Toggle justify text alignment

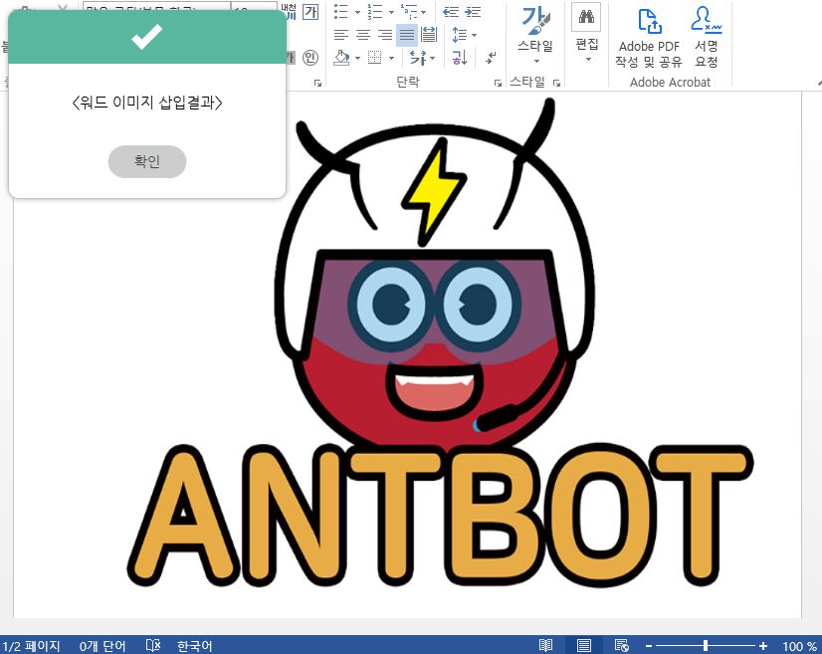406,35
